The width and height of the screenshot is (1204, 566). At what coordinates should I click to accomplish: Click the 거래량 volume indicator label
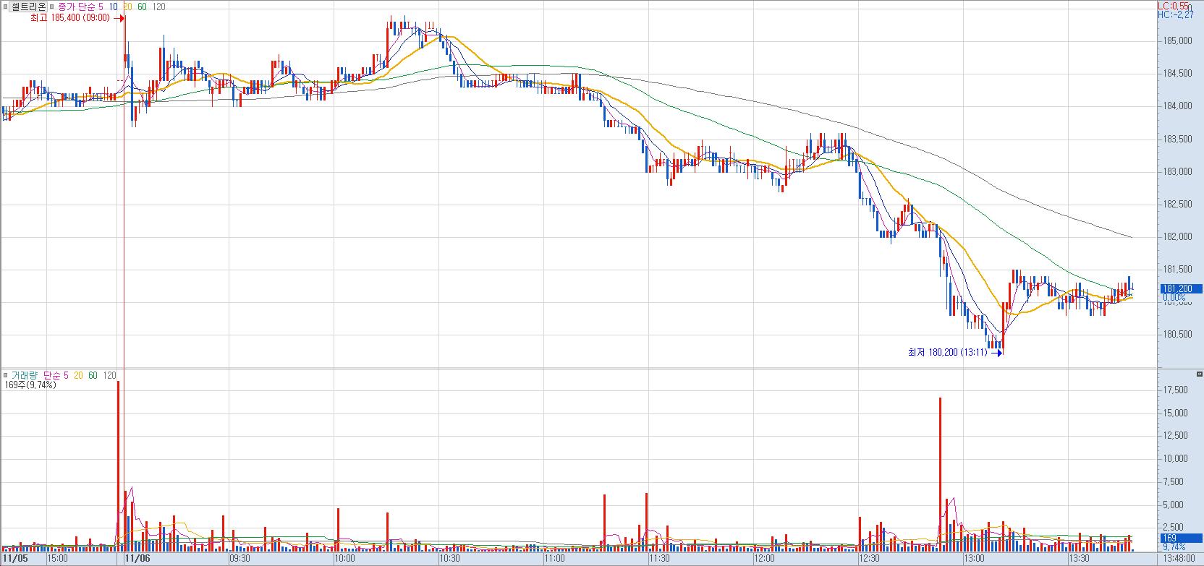point(25,375)
